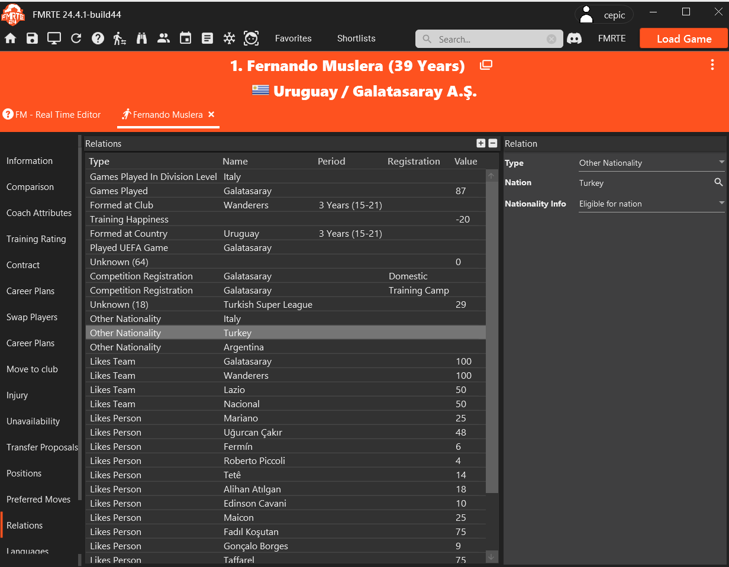Viewport: 729px width, 567px height.
Task: Click the Save floppy disk icon
Action: 32,38
